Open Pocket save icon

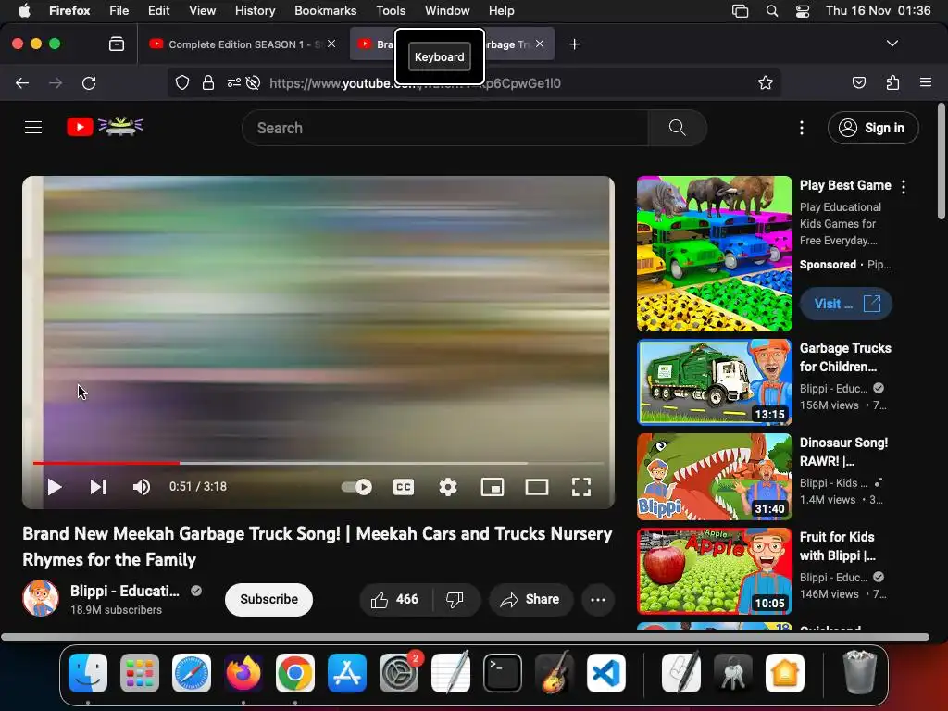click(858, 82)
